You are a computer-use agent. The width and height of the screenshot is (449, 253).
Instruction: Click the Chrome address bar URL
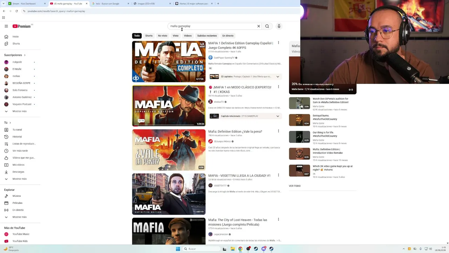tap(56, 11)
